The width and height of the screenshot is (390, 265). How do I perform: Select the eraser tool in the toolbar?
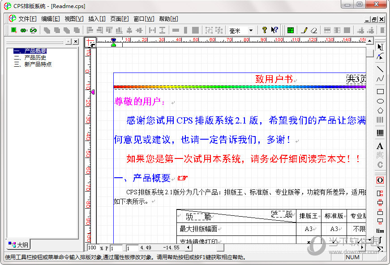click(314, 30)
